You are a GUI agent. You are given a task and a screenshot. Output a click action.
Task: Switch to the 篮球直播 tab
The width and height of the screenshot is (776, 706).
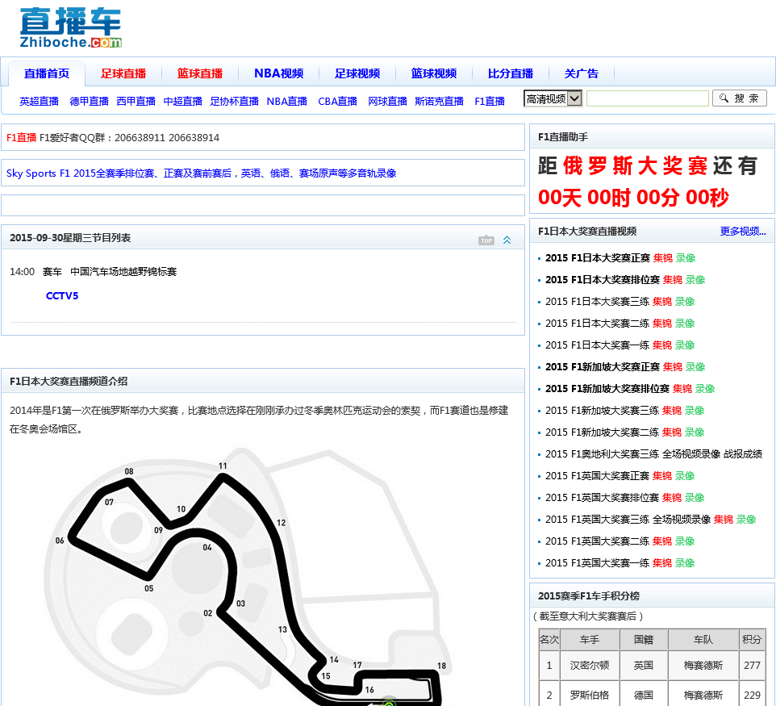[x=200, y=73]
